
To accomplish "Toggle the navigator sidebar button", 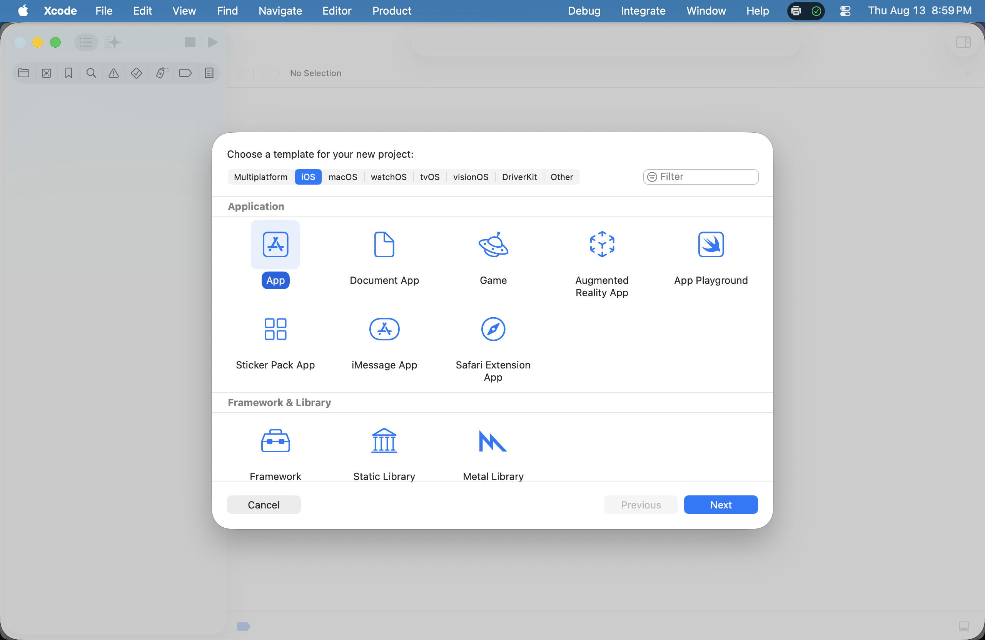I will 86,42.
